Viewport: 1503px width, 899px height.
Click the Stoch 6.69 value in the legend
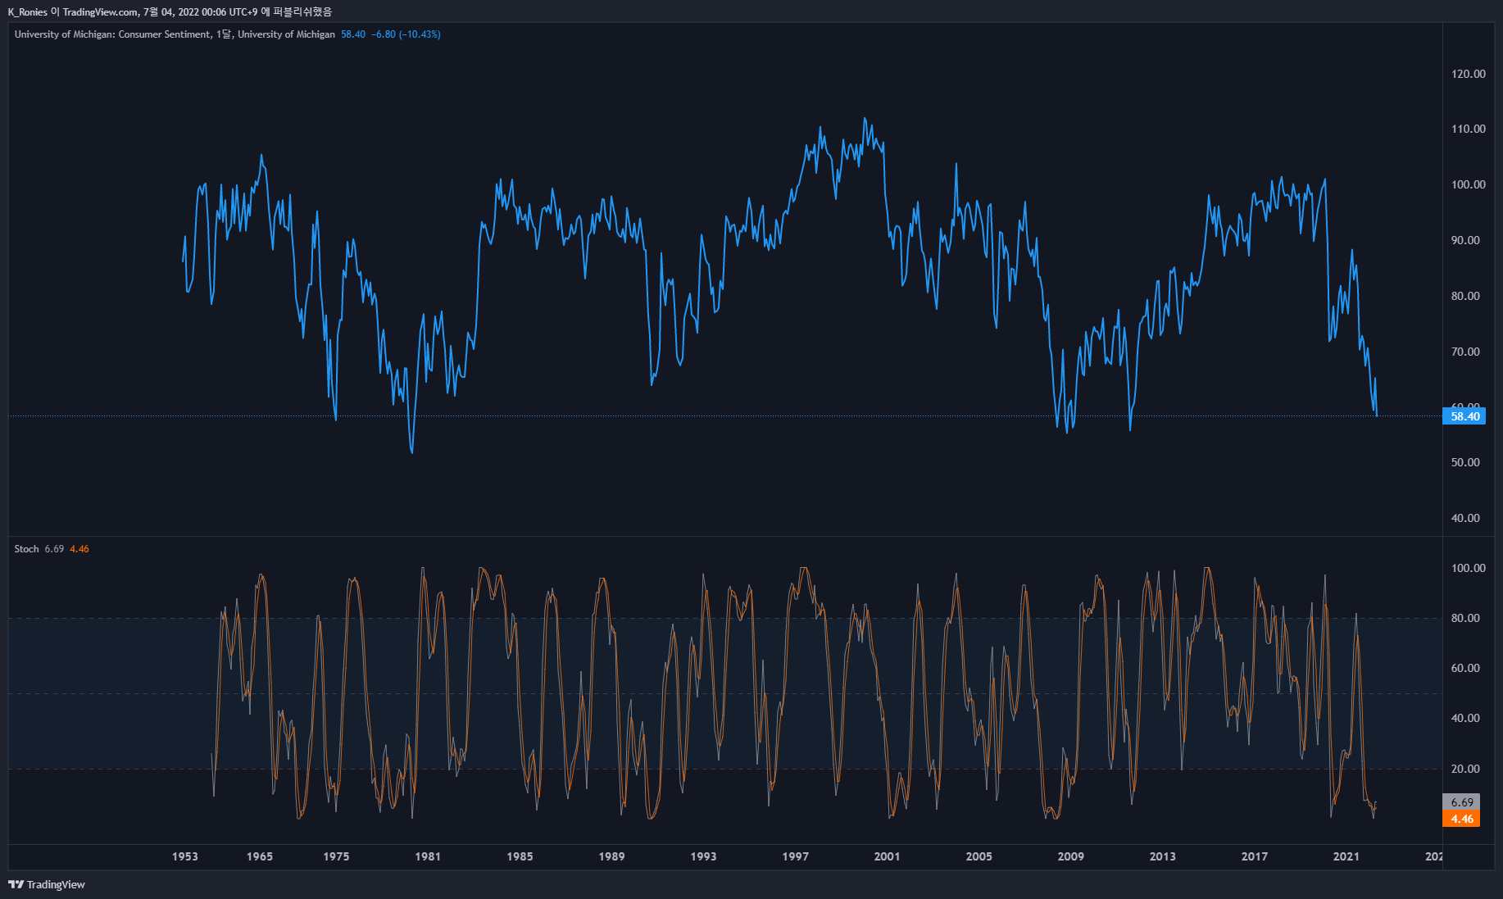coord(54,549)
